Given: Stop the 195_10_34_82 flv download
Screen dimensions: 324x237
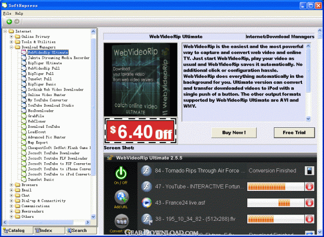Looking at the screenshot, I should point(309,219).
